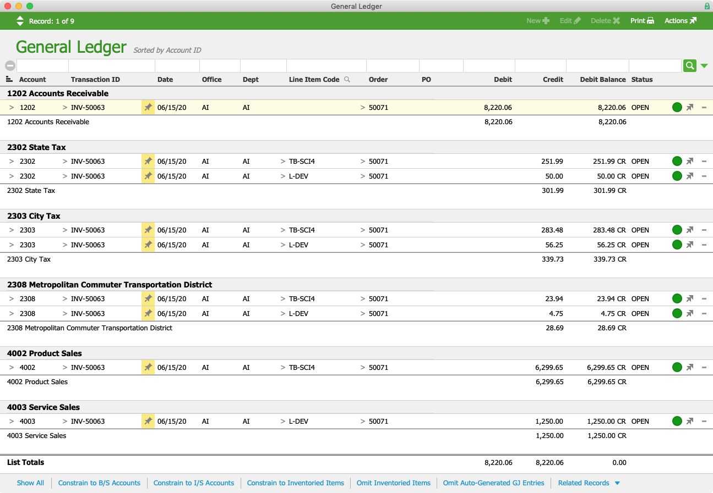This screenshot has height=493, width=713.
Task: Expand TB-SCI4 line item chevron in 2302
Action: 283,162
